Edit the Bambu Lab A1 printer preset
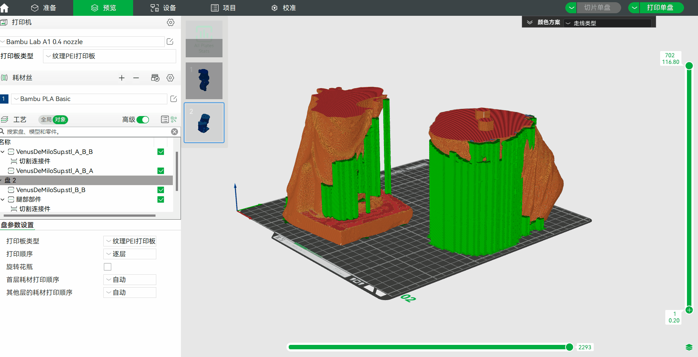The height and width of the screenshot is (357, 698). (170, 42)
